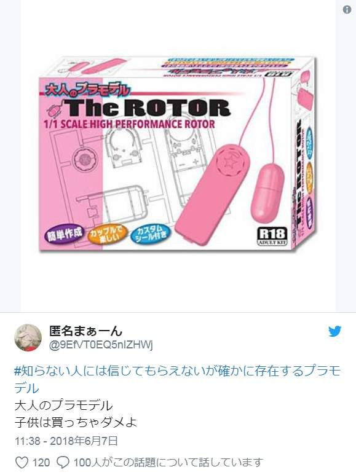Open the tweet timestamp 11:38 - 2018年6月7日
Image resolution: width=356 pixels, height=475 pixels.
66,441
